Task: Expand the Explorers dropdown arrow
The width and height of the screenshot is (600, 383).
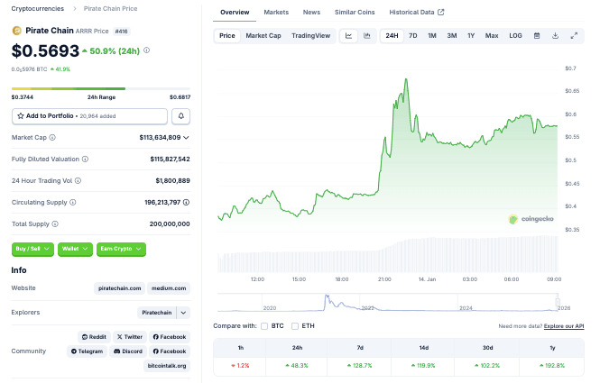Action: [183, 313]
